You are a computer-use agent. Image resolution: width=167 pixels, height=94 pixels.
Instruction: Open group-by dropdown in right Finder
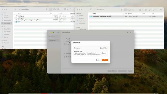[141, 10]
